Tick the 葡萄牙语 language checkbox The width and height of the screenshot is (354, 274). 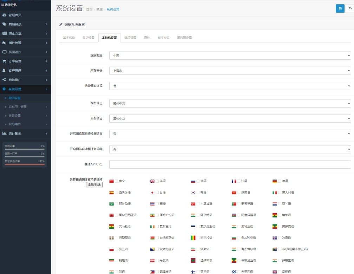tap(239, 204)
